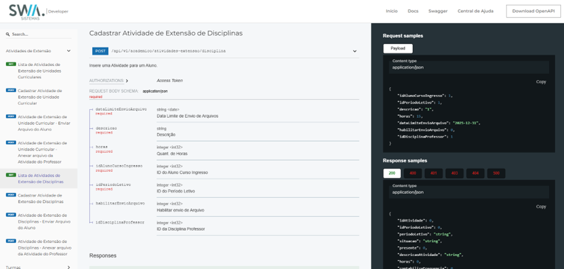This screenshot has height=269, width=564.
Task: Open the Swagger nav link
Action: (438, 11)
